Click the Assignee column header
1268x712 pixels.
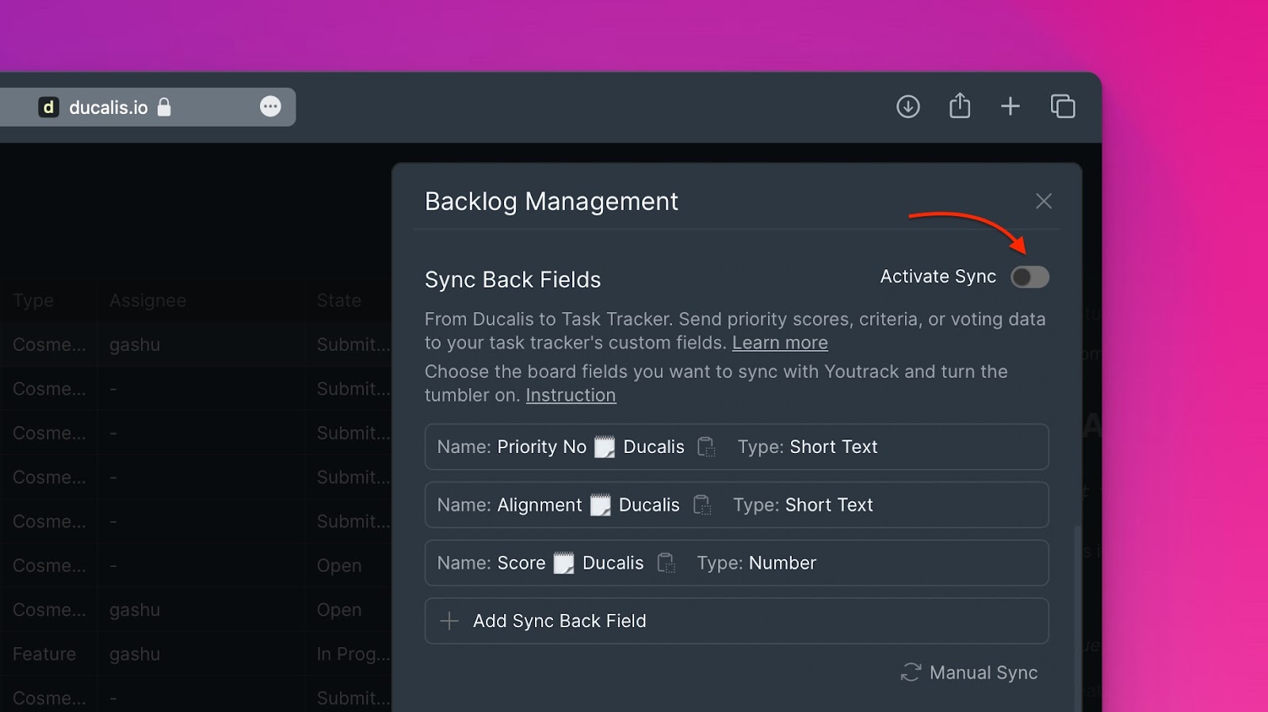pyautogui.click(x=147, y=301)
